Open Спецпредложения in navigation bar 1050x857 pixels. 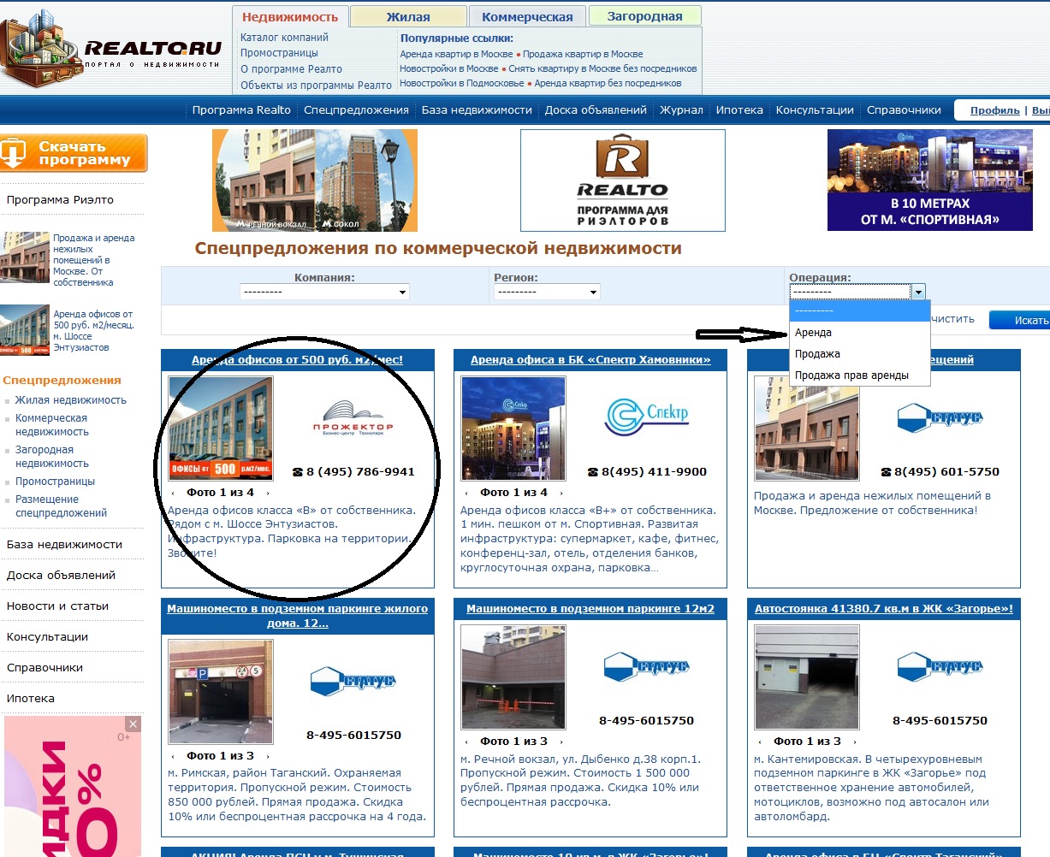pos(356,110)
